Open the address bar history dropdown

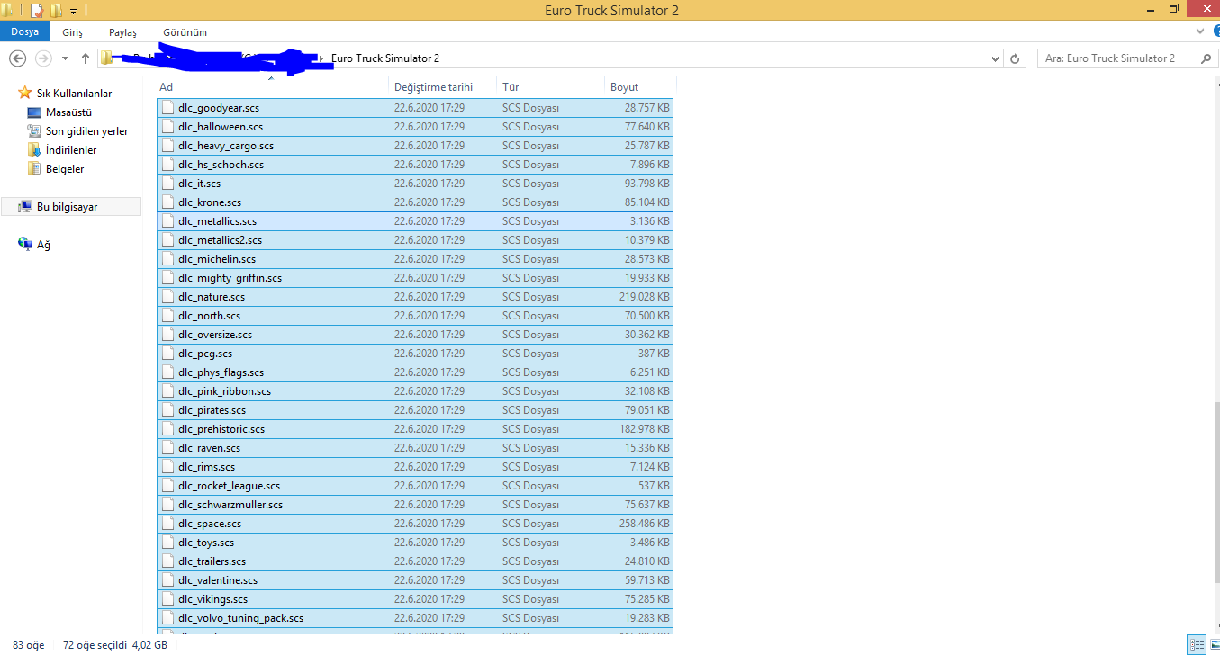pyautogui.click(x=995, y=58)
